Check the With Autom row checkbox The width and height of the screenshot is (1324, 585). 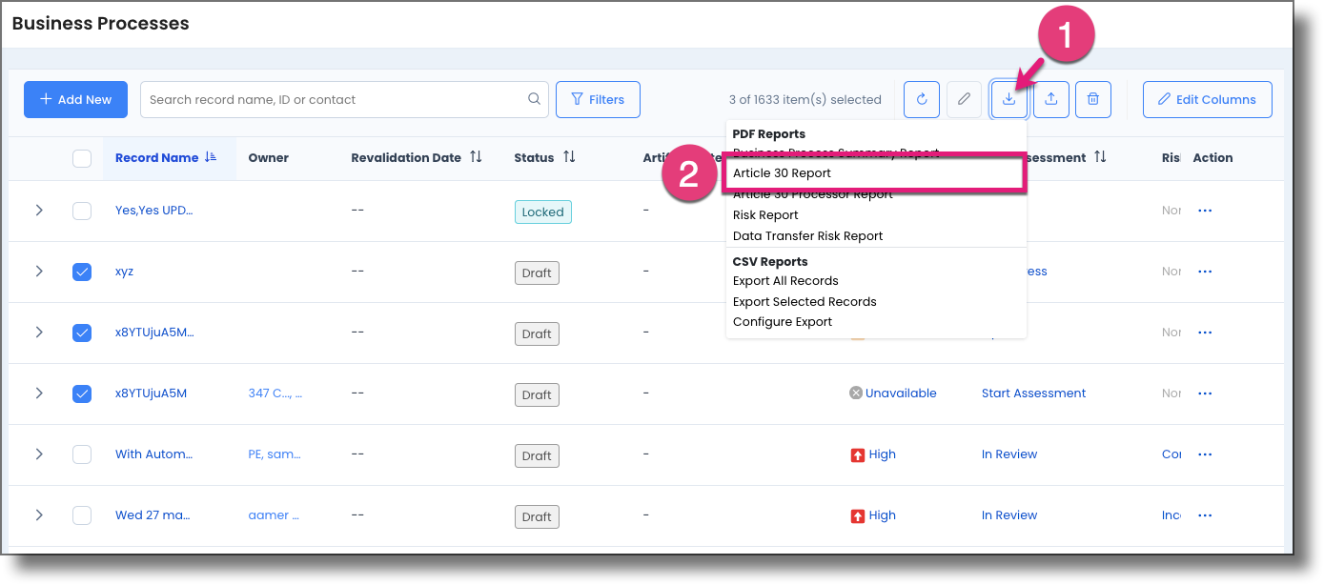point(82,454)
